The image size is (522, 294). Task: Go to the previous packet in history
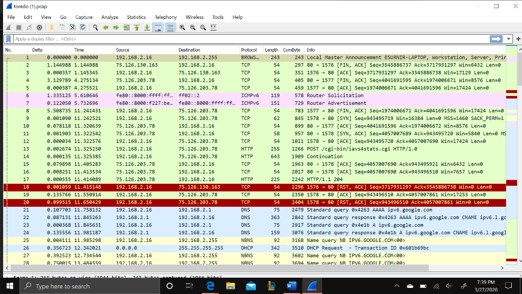(x=106, y=27)
